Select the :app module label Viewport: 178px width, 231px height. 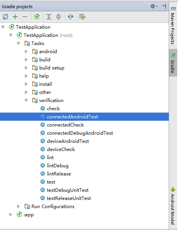click(x=29, y=215)
